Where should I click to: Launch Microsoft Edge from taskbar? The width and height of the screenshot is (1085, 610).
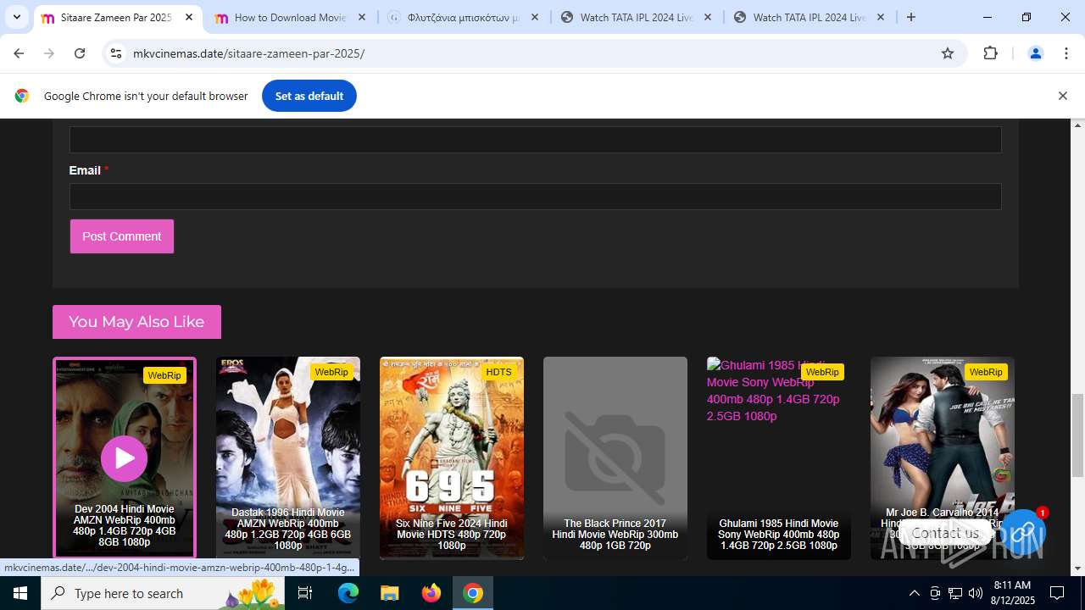[x=348, y=593]
